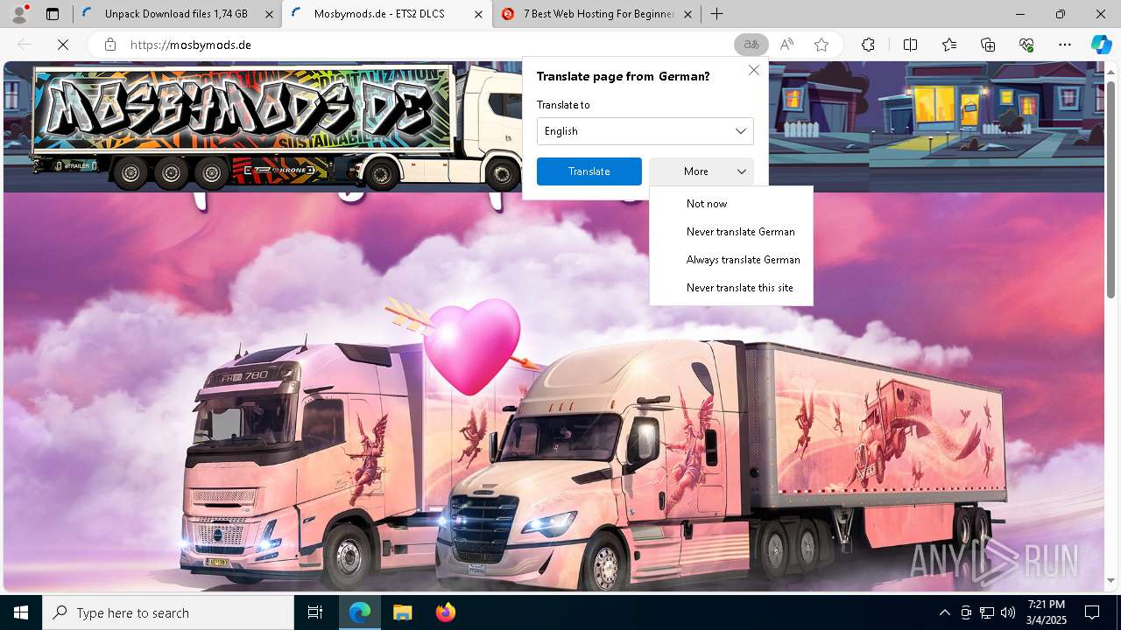Open the tab actions menu icon
Viewport: 1121px width, 630px height.
[x=53, y=14]
